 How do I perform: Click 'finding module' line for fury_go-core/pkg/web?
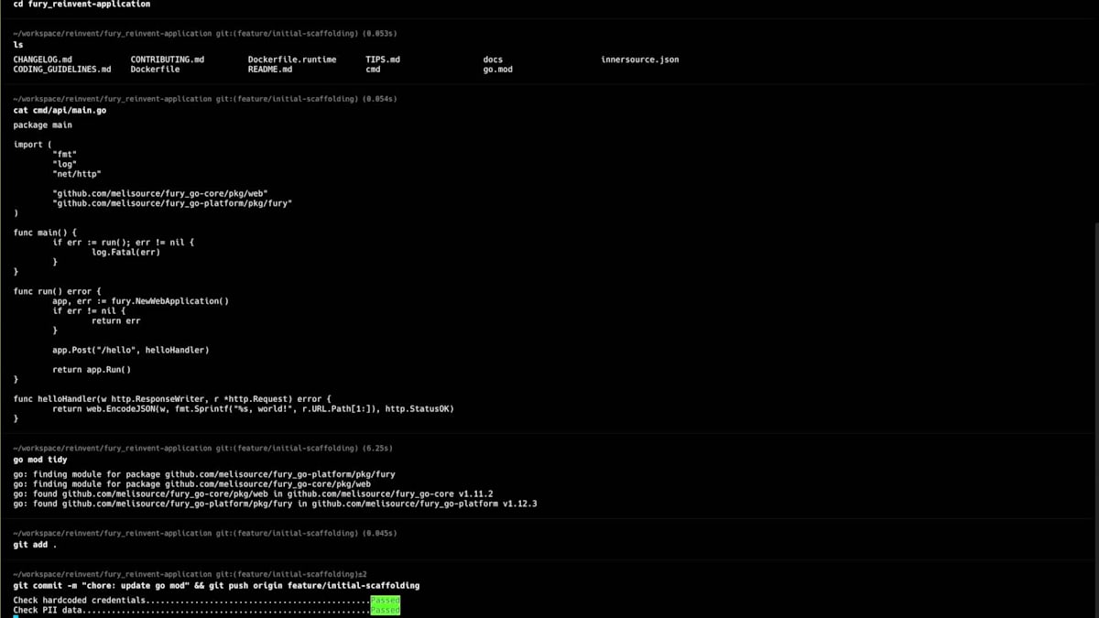(191, 484)
